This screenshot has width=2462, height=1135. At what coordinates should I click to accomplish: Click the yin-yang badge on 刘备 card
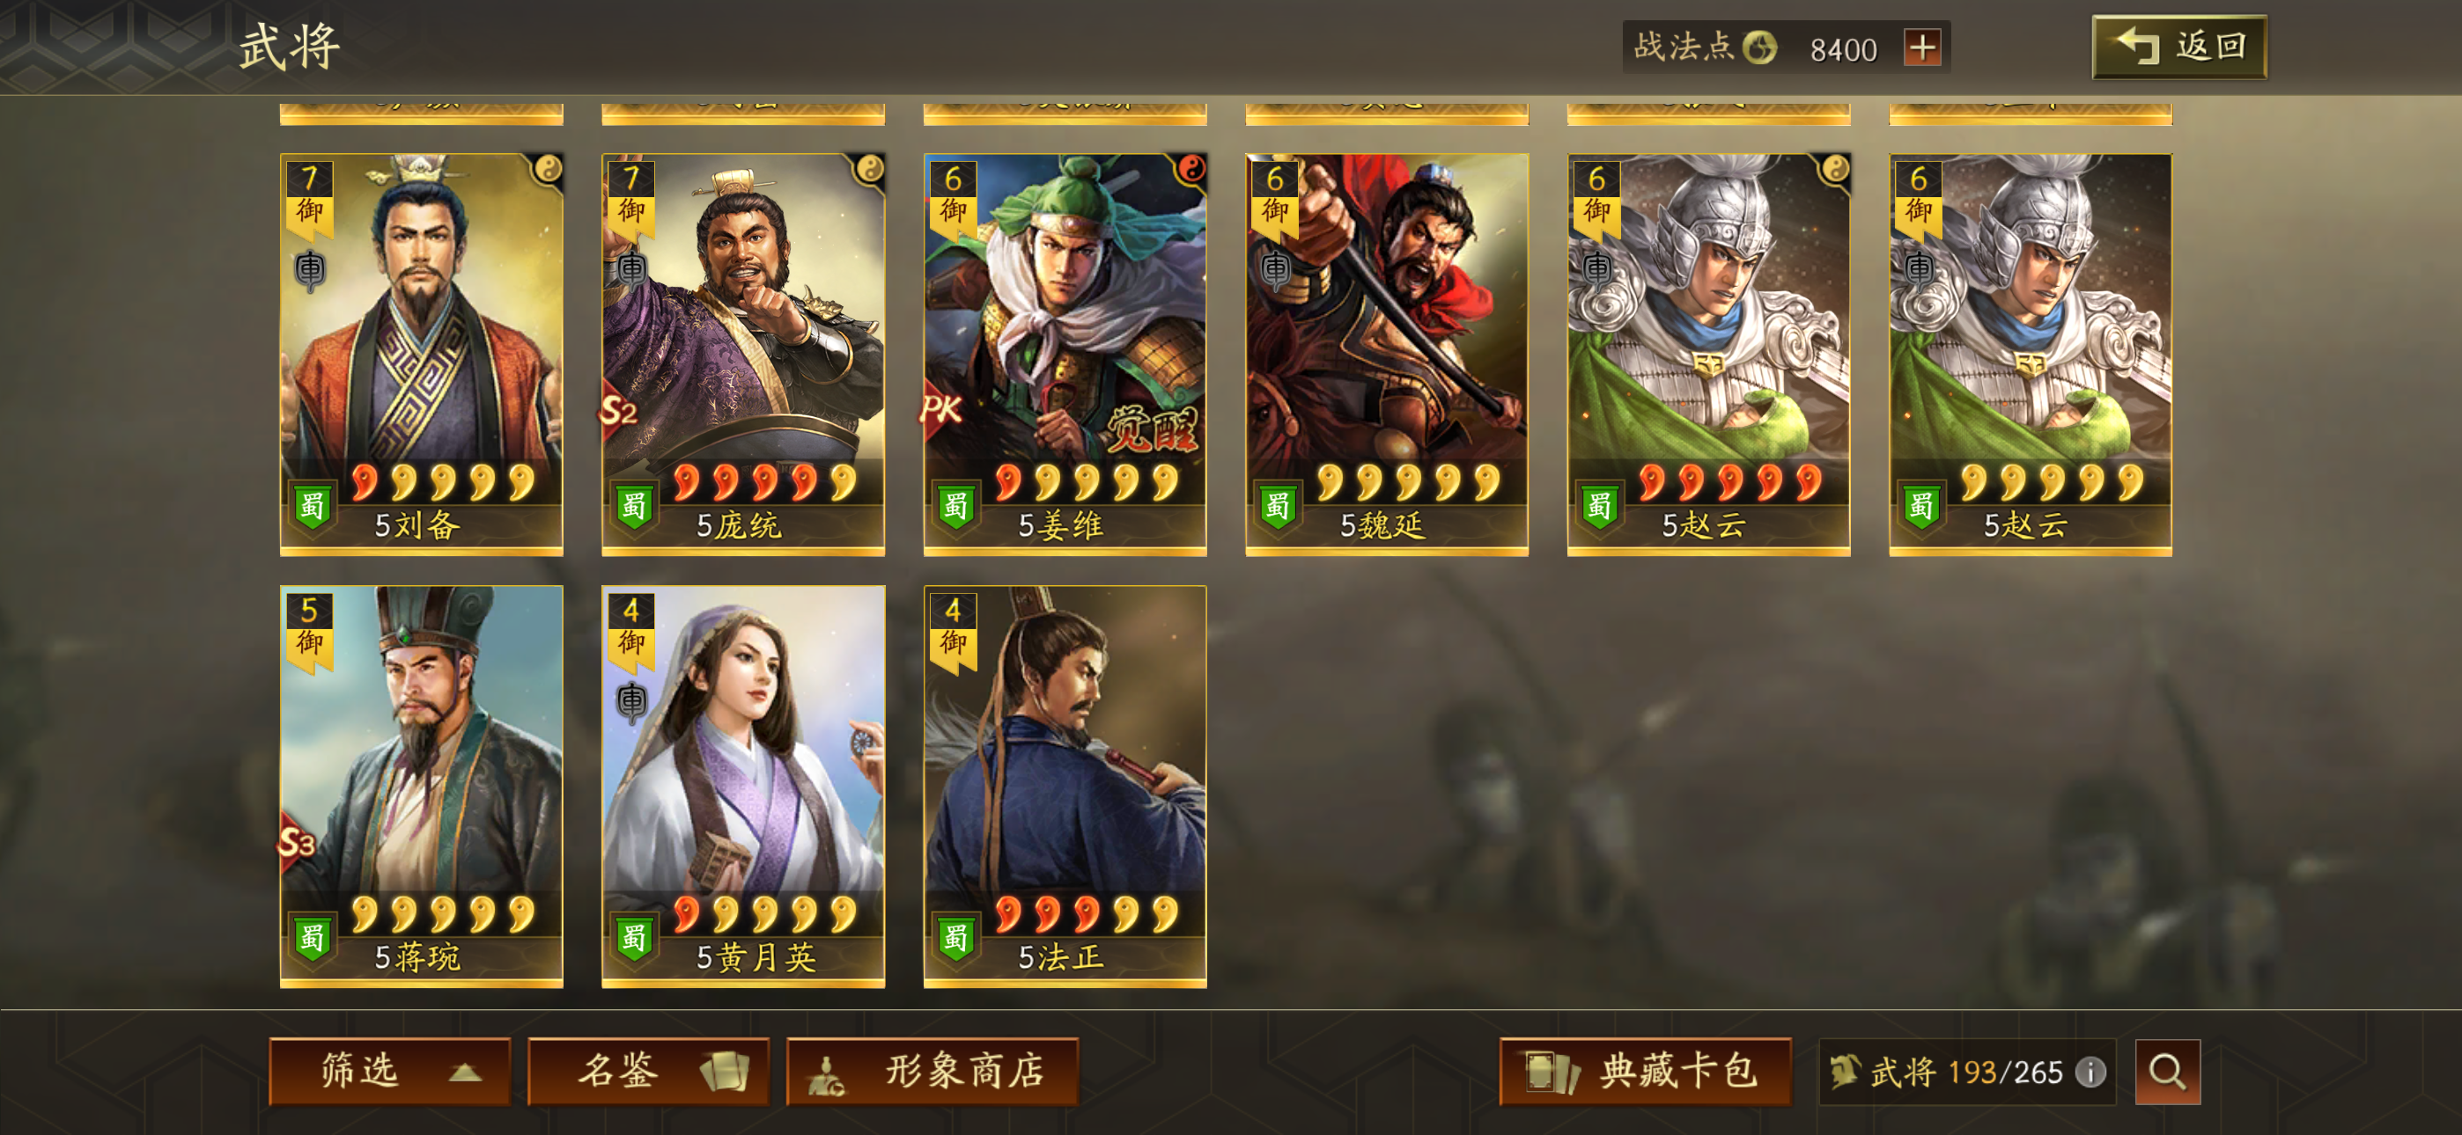point(548,169)
